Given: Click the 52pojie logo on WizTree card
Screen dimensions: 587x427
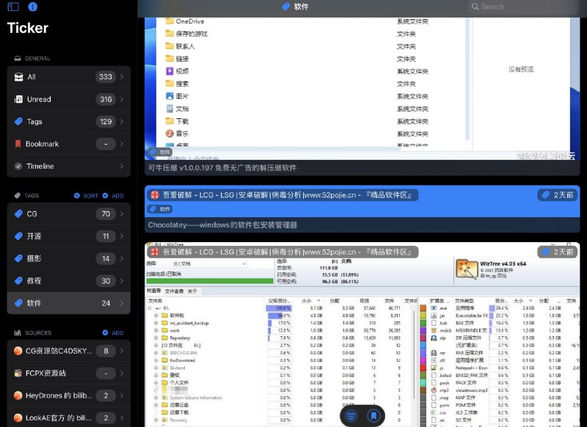Looking at the screenshot, I should point(155,252).
